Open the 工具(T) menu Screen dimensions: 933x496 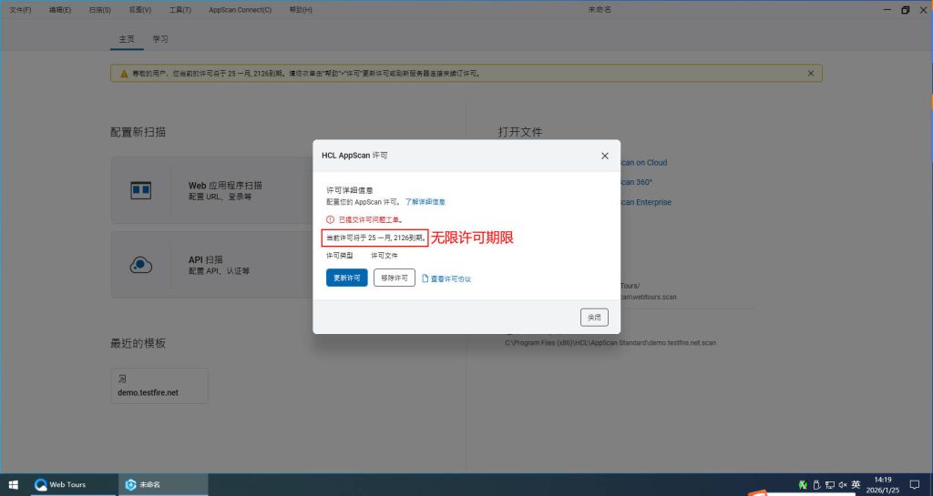pos(180,10)
